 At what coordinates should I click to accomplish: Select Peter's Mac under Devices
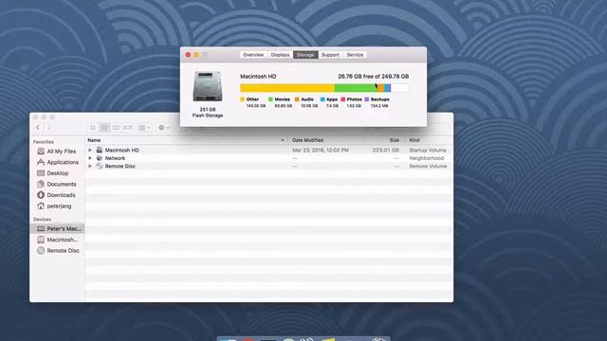57,229
